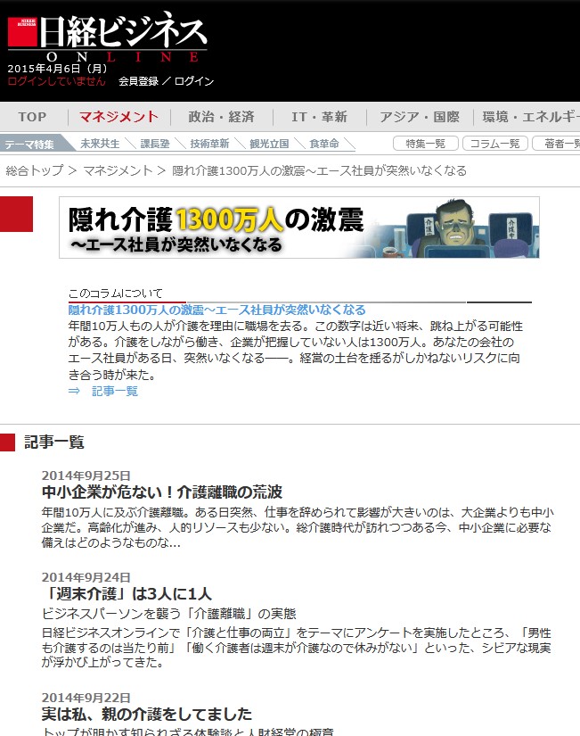Follow the ⇒ 記事一覧 link
The width and height of the screenshot is (580, 736).
tap(103, 391)
